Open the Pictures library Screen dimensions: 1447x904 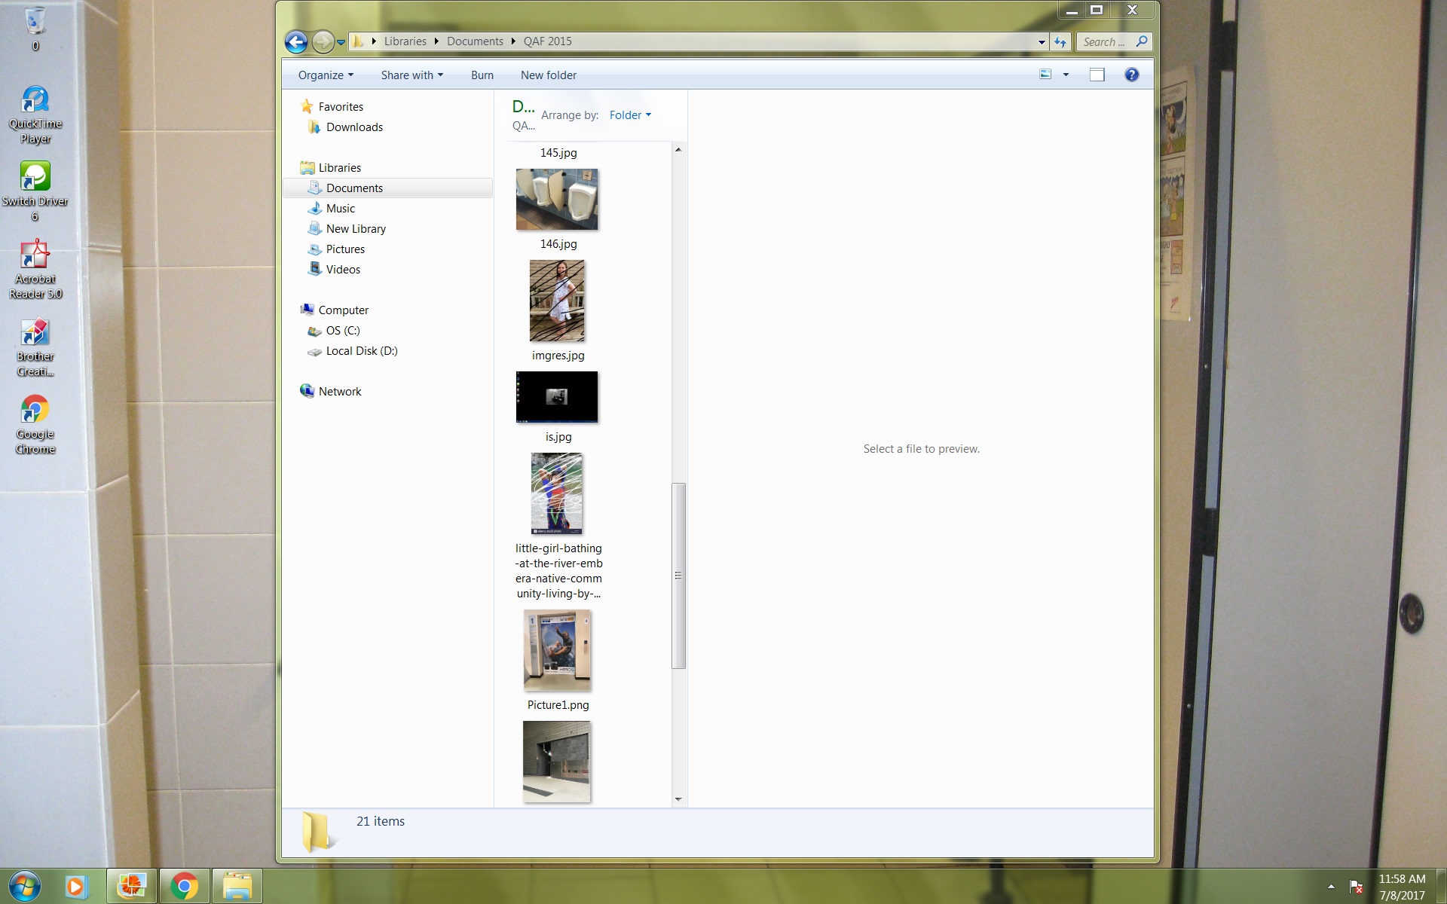[345, 249]
